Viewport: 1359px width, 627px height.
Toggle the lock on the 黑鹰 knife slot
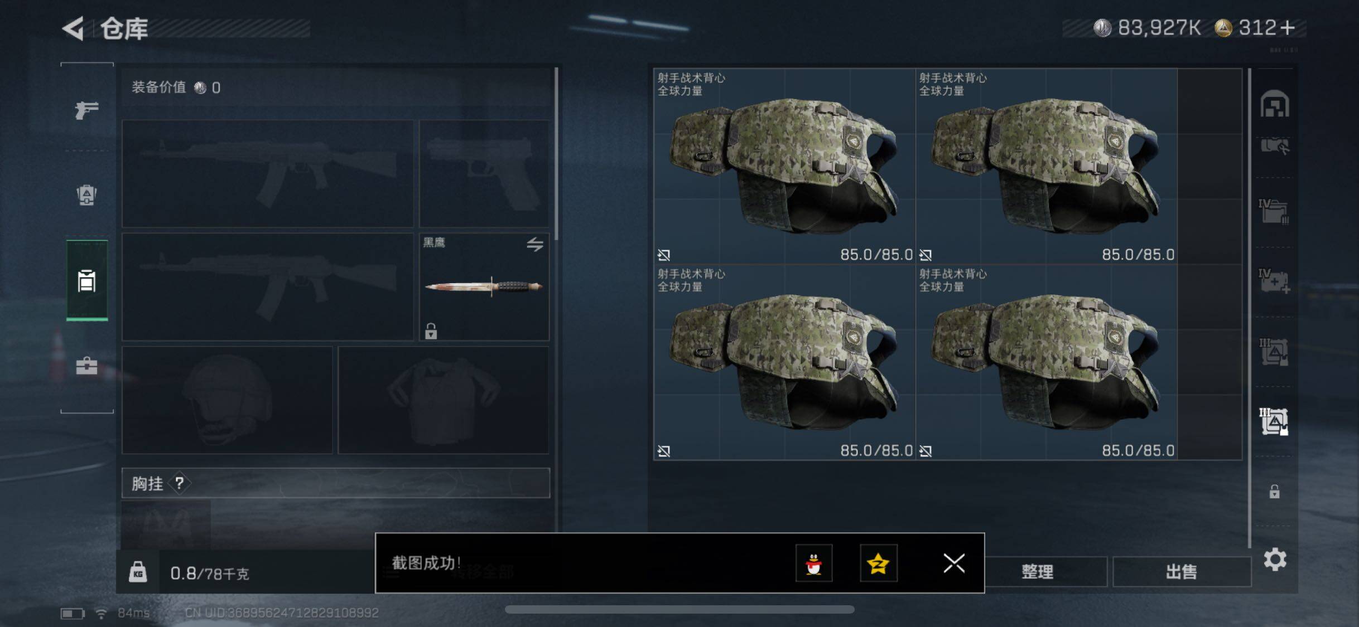[431, 331]
